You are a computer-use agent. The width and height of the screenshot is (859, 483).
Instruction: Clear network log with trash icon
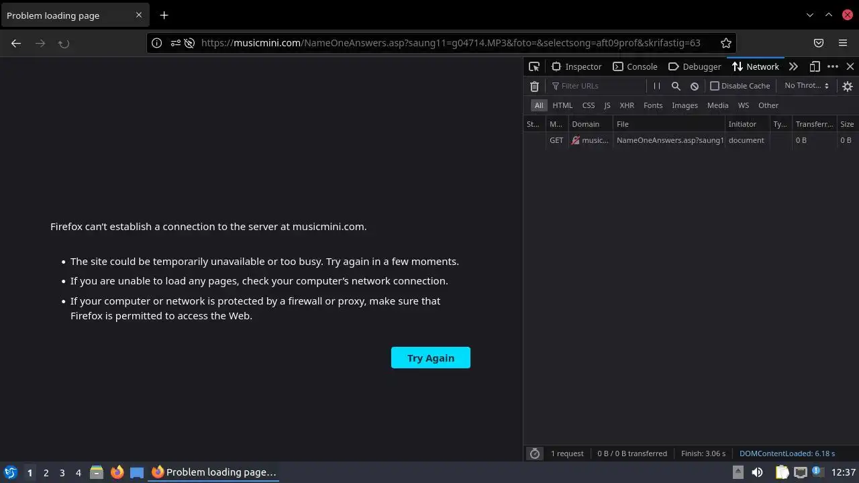pyautogui.click(x=534, y=86)
